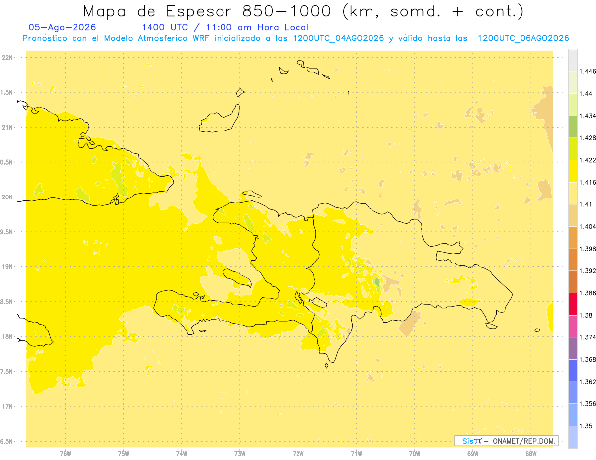Click the legend value "1.416"
The height and width of the screenshot is (460, 596).
588,182
